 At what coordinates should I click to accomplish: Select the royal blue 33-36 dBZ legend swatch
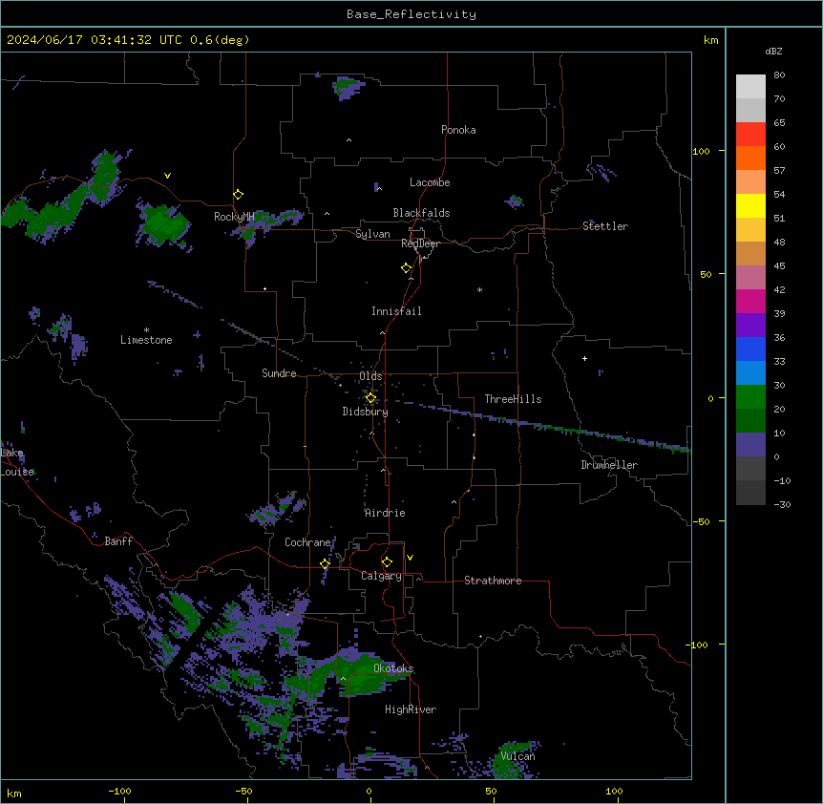750,349
